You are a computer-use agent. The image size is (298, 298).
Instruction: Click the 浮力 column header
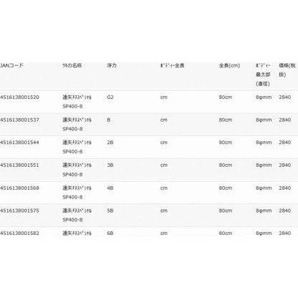112,65
